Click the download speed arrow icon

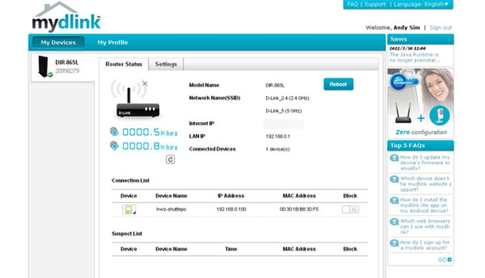(114, 146)
